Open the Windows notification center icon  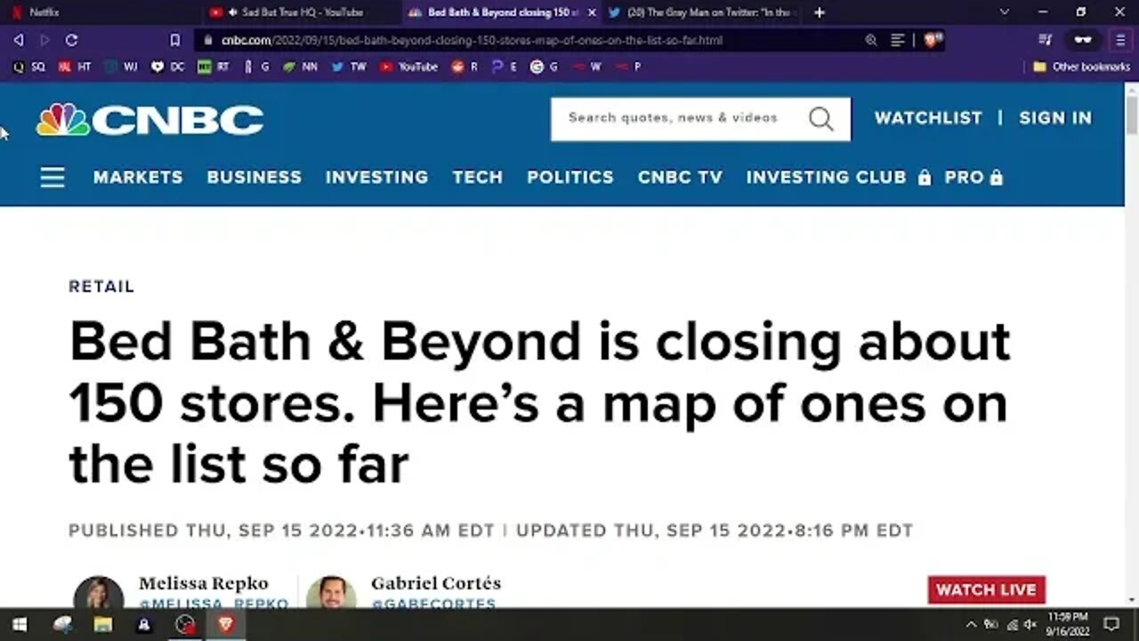(x=1111, y=624)
